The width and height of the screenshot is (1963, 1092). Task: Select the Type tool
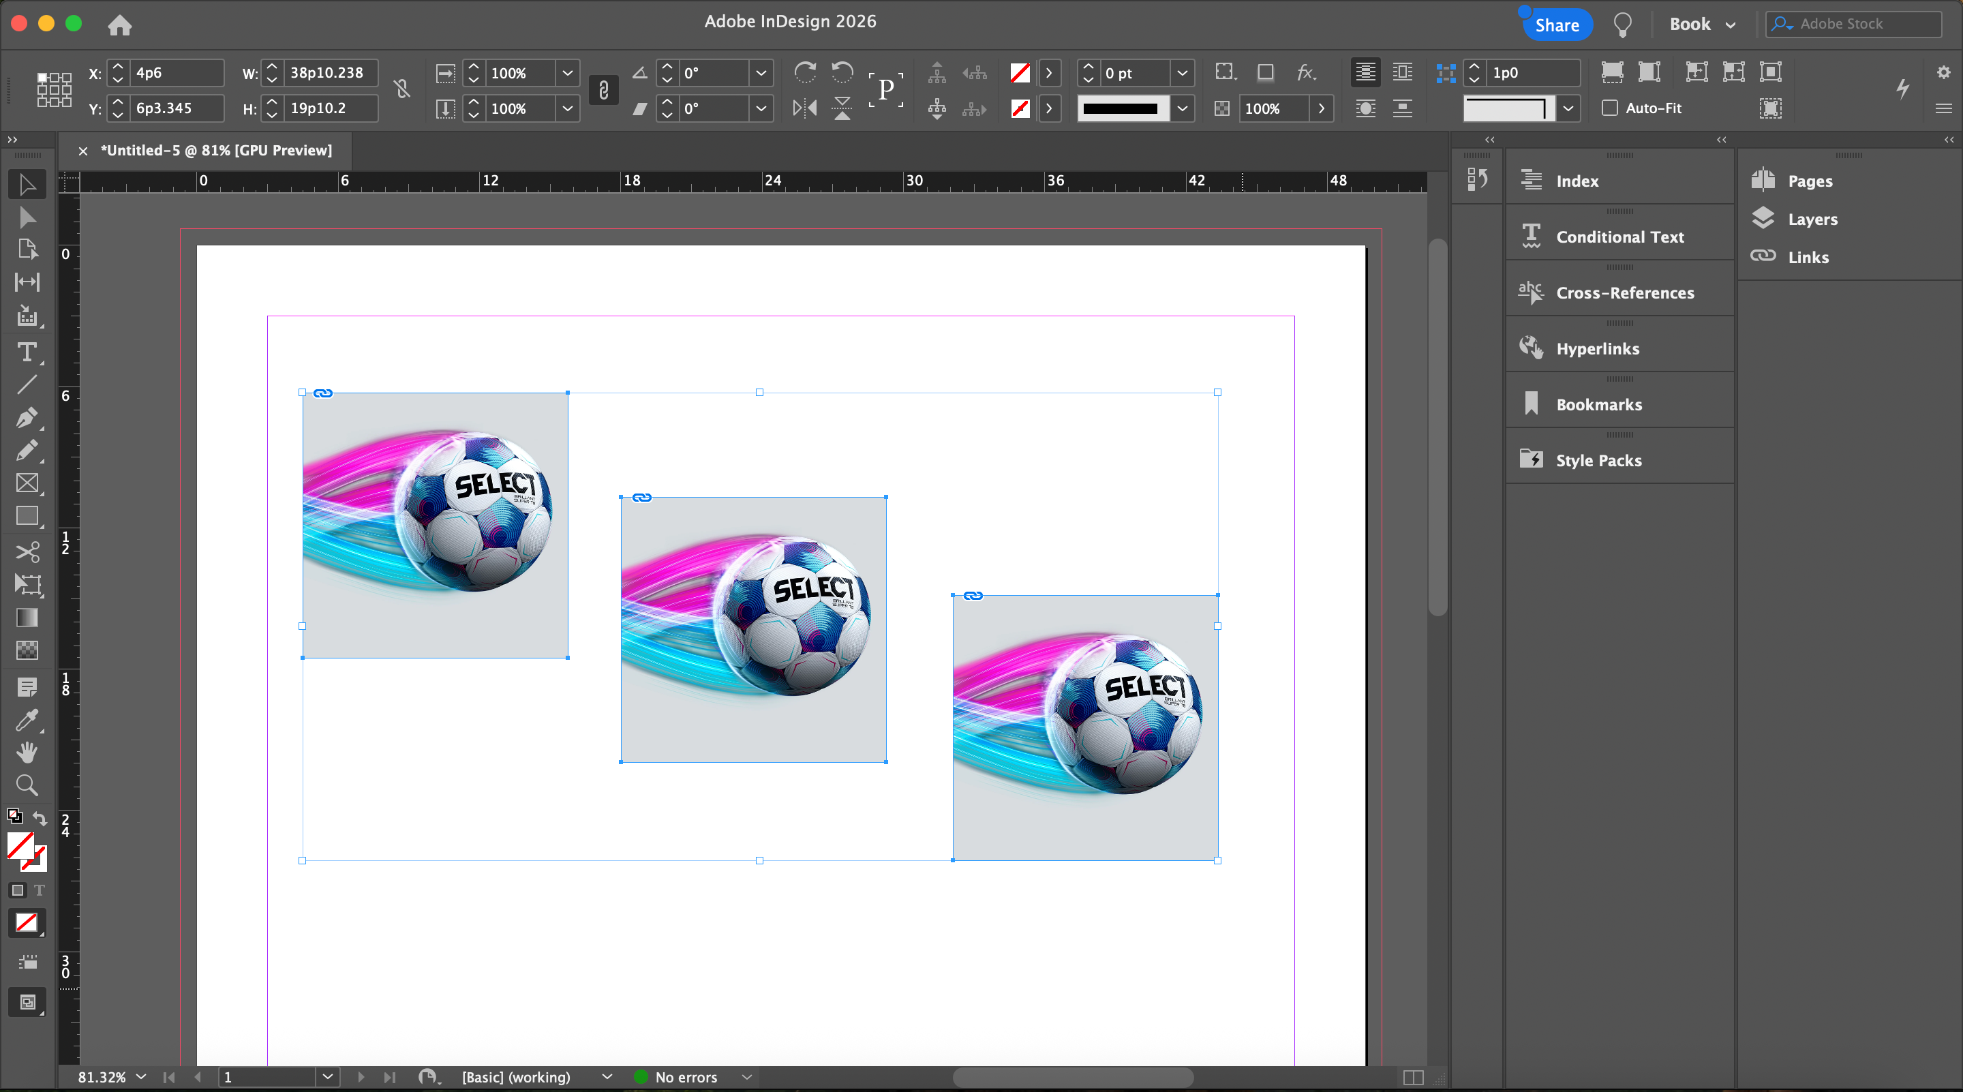(x=27, y=352)
